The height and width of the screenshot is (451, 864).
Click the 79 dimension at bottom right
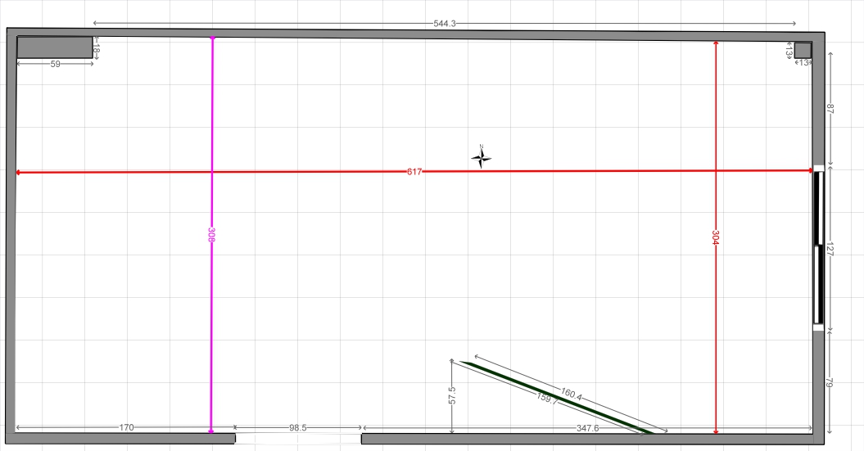830,383
